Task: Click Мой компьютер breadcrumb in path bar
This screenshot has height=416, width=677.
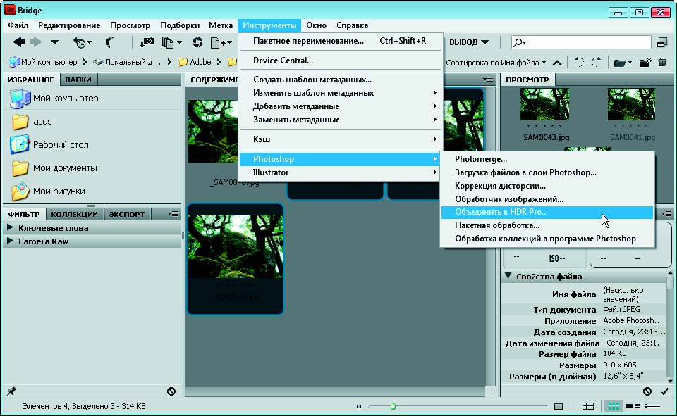Action: tap(43, 62)
